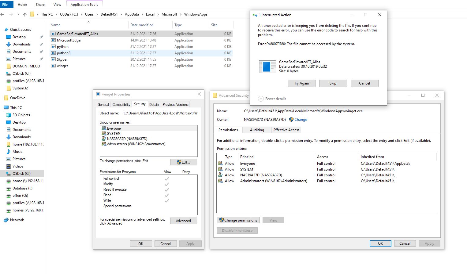Click the NAS39A37D user icon in winget Properties
The width and height of the screenshot is (467, 274).
coord(104,139)
